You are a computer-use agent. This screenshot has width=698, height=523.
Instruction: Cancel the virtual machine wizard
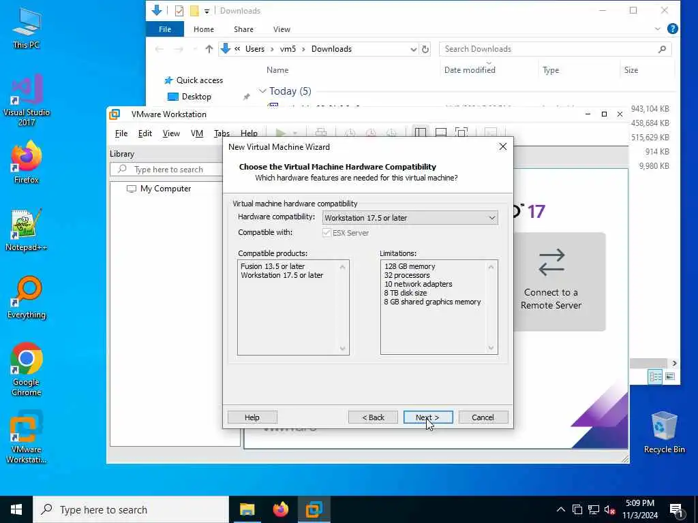tap(483, 417)
